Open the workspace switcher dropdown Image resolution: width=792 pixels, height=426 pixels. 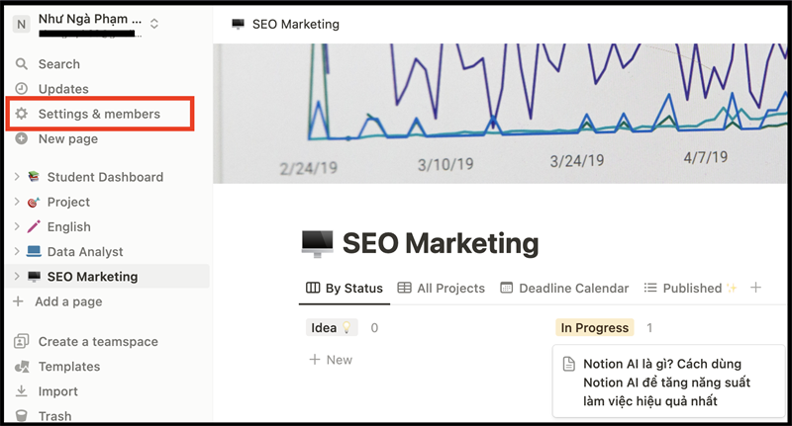click(153, 23)
